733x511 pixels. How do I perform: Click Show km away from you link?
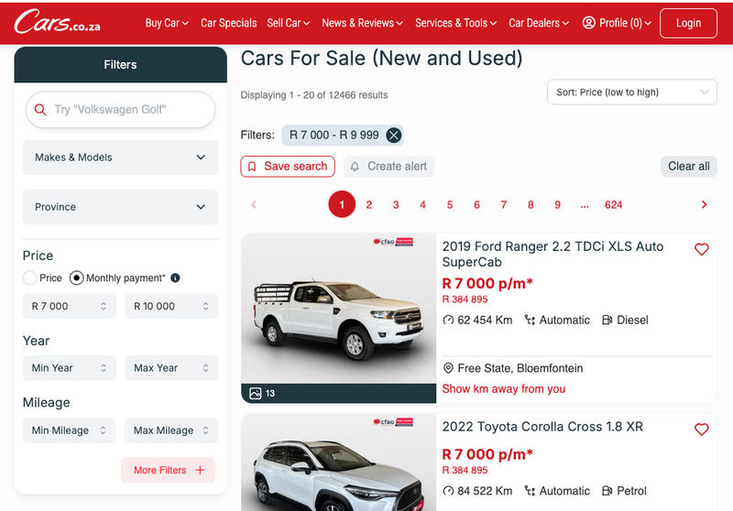503,388
